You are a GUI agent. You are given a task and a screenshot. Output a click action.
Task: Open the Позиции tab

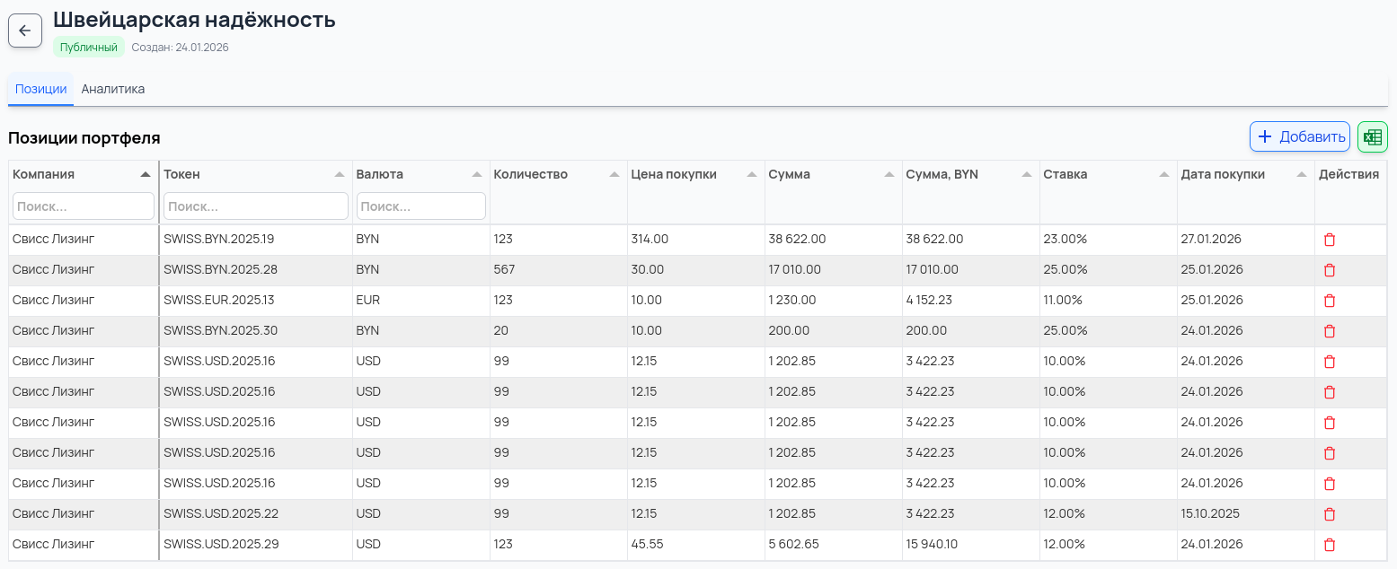tap(41, 90)
